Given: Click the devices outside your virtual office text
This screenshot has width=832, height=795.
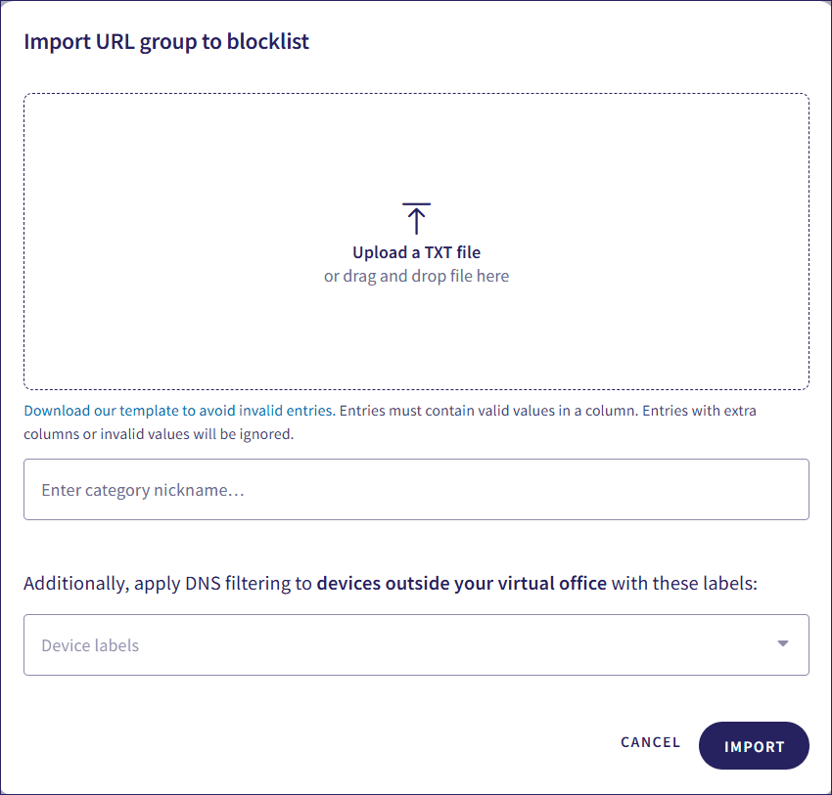Looking at the screenshot, I should click(461, 582).
